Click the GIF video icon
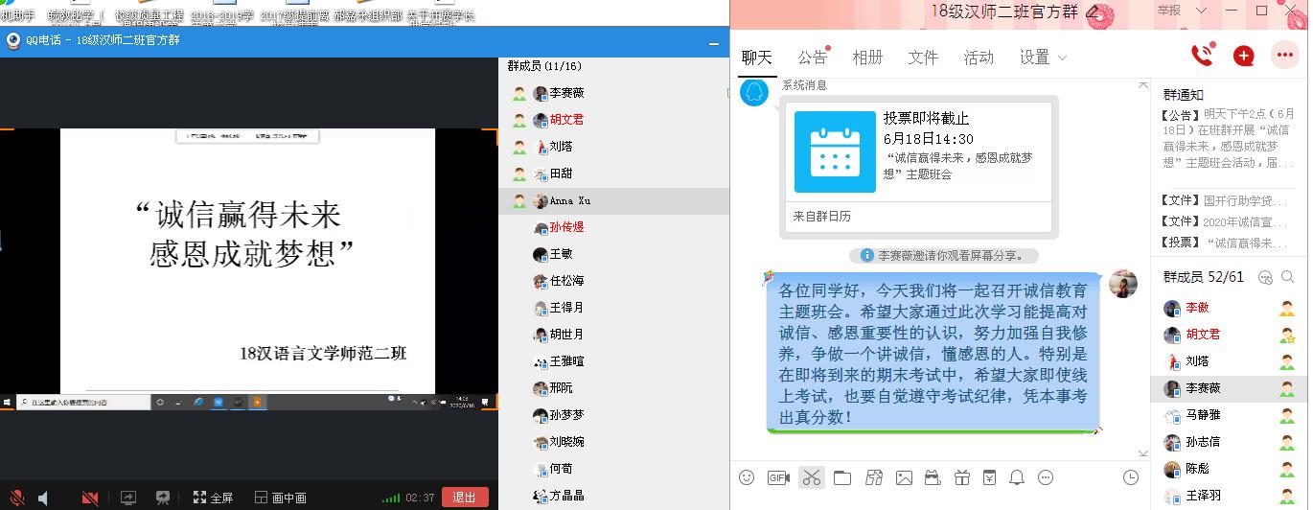 [x=778, y=477]
